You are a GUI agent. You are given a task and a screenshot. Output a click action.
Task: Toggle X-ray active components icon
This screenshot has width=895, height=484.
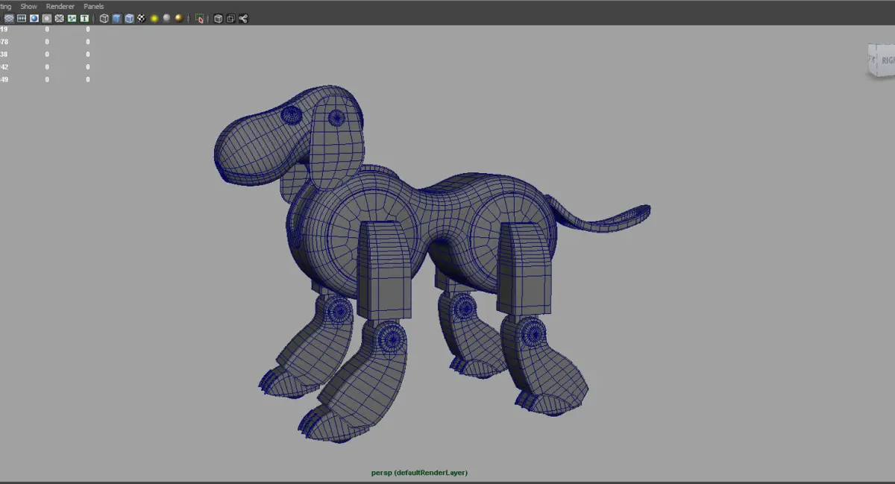click(230, 18)
